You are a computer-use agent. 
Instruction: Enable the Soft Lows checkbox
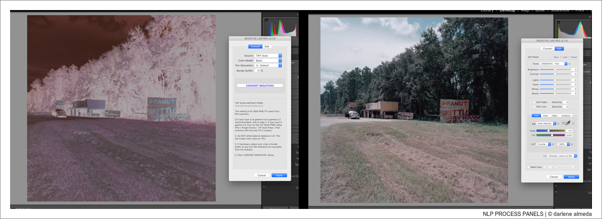(x=534, y=106)
